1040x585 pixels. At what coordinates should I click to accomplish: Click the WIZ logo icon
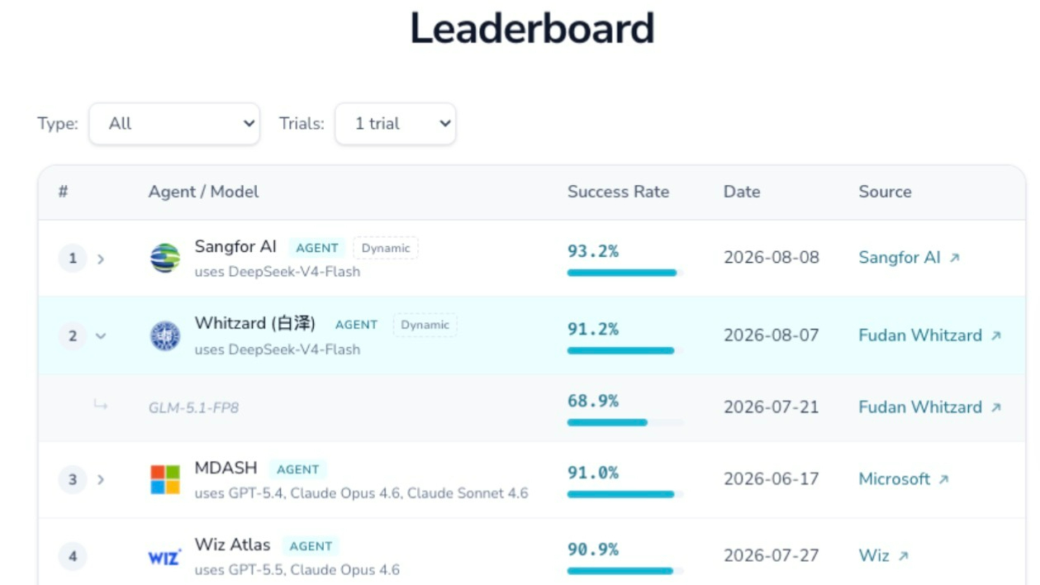coord(164,557)
